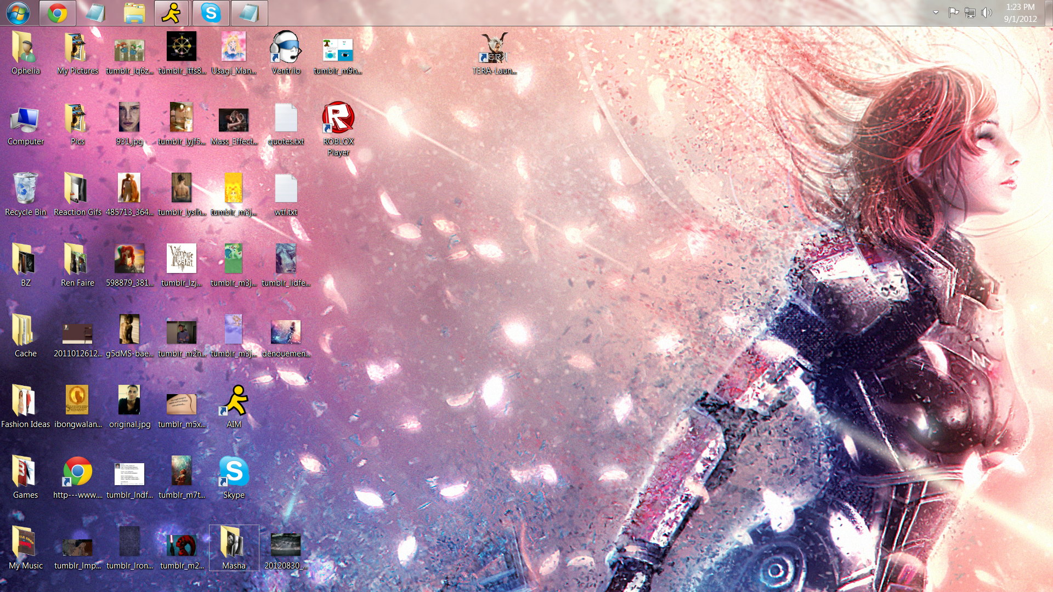Click the Windows Start orb
The height and width of the screenshot is (592, 1053).
click(x=18, y=13)
